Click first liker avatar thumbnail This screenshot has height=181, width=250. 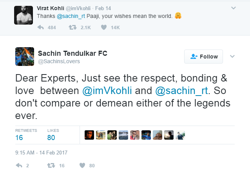89,135
